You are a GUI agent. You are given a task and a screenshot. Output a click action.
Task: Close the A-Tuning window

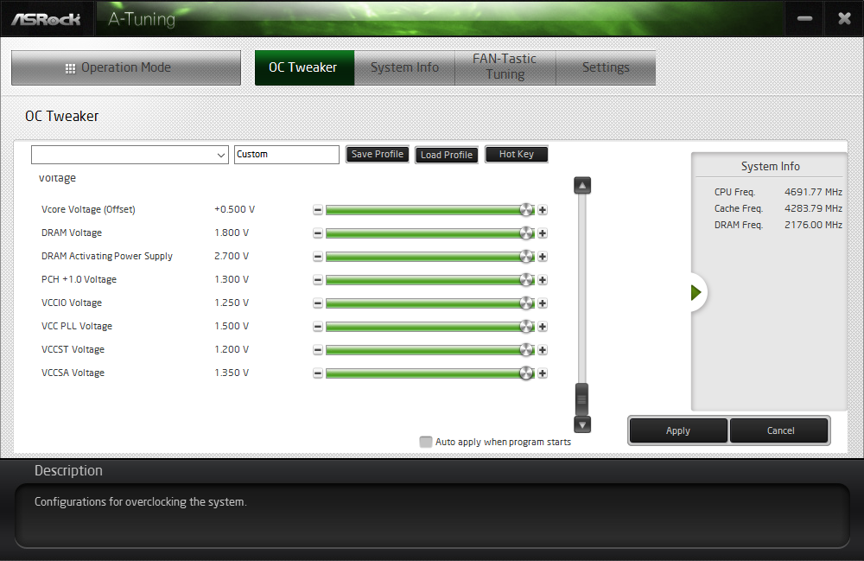(844, 19)
